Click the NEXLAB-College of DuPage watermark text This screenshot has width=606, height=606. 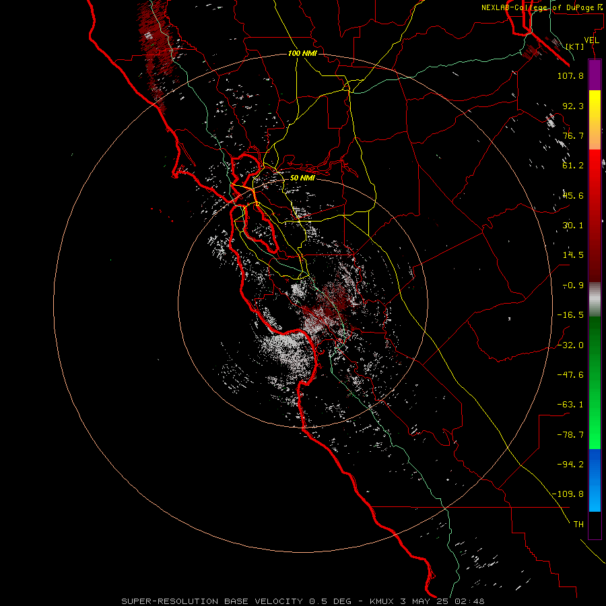pos(542,7)
